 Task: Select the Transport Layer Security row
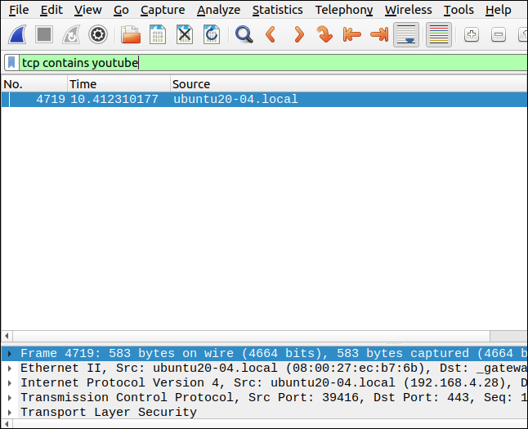(x=264, y=412)
